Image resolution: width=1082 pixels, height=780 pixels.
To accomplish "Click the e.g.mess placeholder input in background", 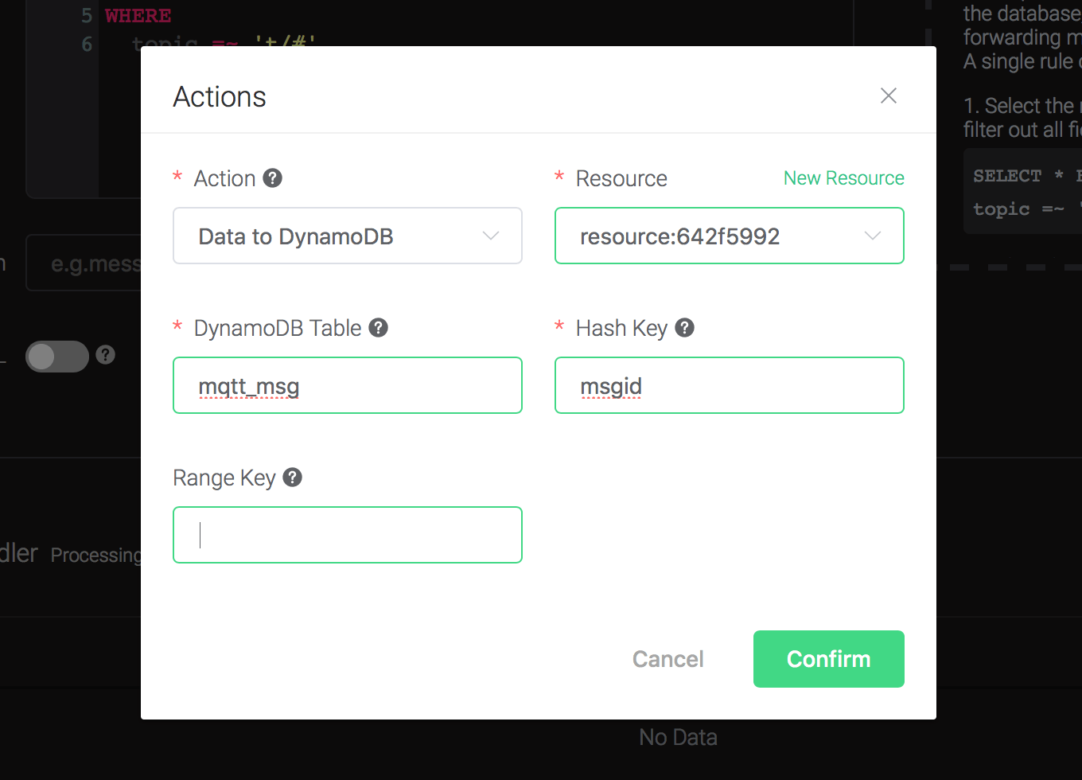I will coord(88,263).
